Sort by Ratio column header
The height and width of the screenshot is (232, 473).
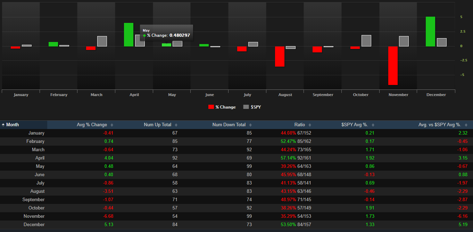point(284,125)
